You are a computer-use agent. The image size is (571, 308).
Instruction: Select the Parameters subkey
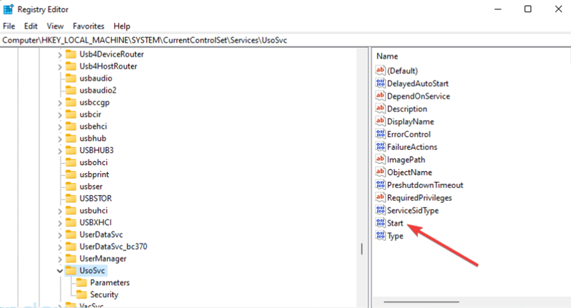[110, 282]
